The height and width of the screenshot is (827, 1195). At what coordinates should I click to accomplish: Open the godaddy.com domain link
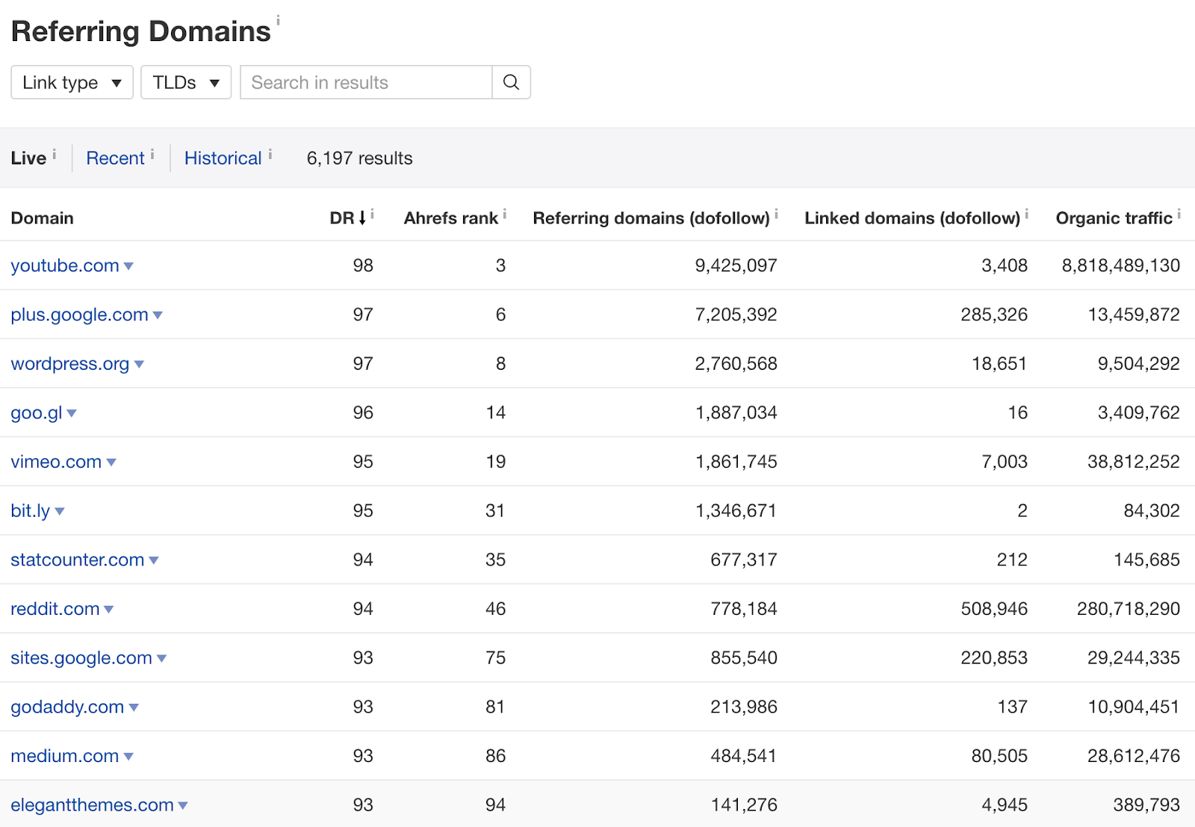tap(67, 707)
